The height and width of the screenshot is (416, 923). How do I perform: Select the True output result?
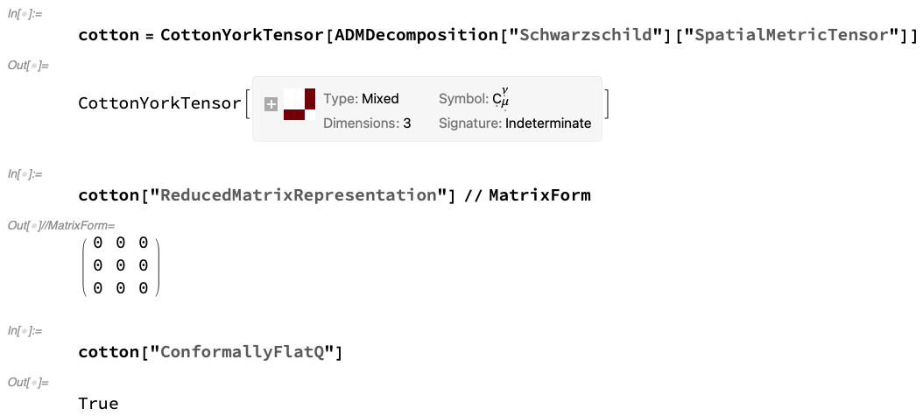coord(98,404)
